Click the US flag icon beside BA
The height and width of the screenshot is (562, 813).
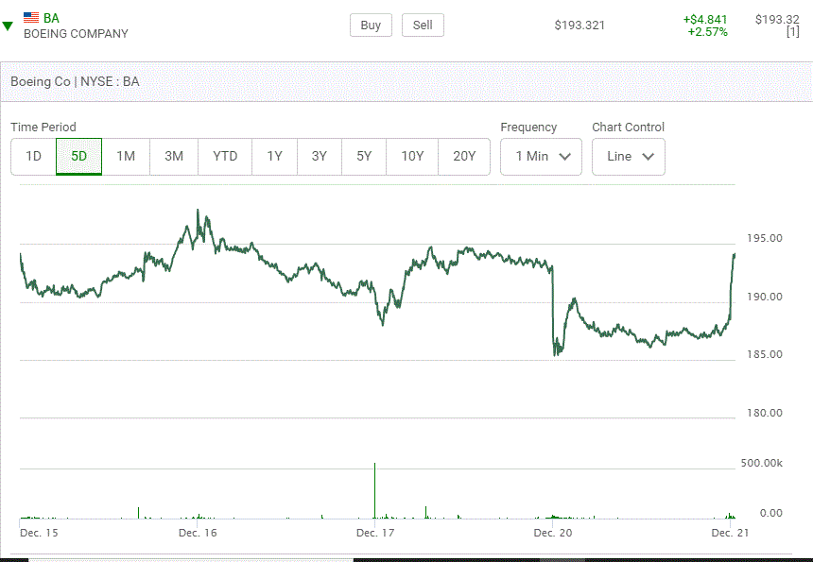pyautogui.click(x=31, y=18)
